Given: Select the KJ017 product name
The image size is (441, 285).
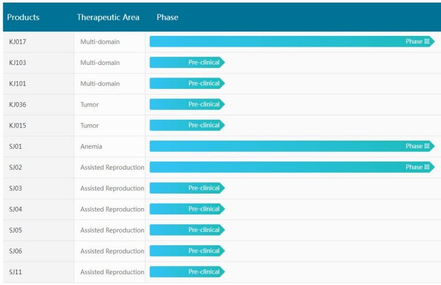Looking at the screenshot, I should [18, 42].
